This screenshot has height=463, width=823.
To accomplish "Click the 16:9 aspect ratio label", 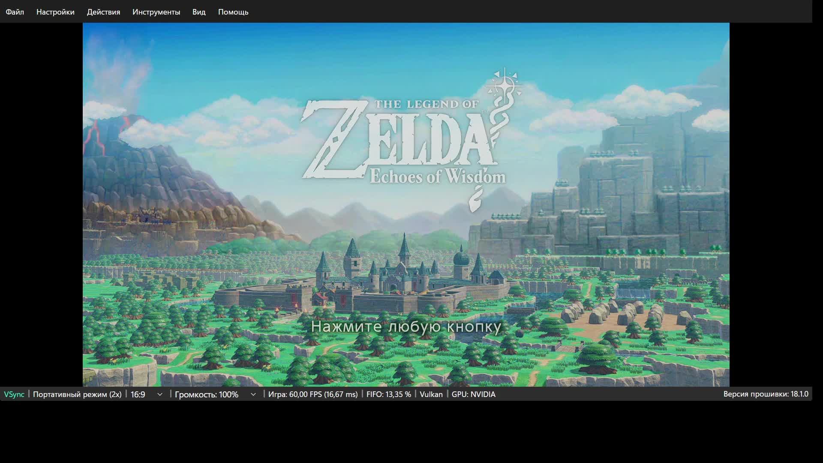I will click(x=138, y=394).
